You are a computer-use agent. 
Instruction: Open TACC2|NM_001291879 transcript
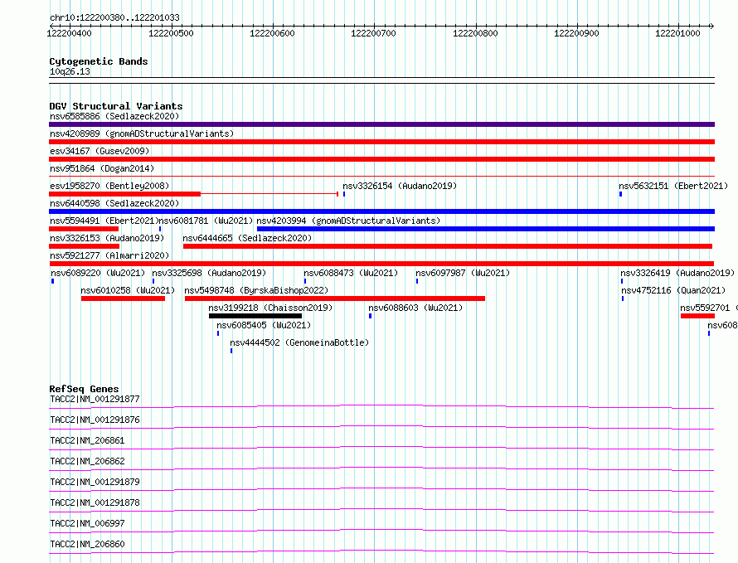tap(95, 482)
